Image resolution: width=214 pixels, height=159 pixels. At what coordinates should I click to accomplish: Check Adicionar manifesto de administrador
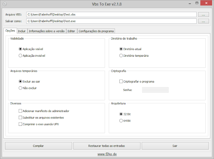[20, 111]
